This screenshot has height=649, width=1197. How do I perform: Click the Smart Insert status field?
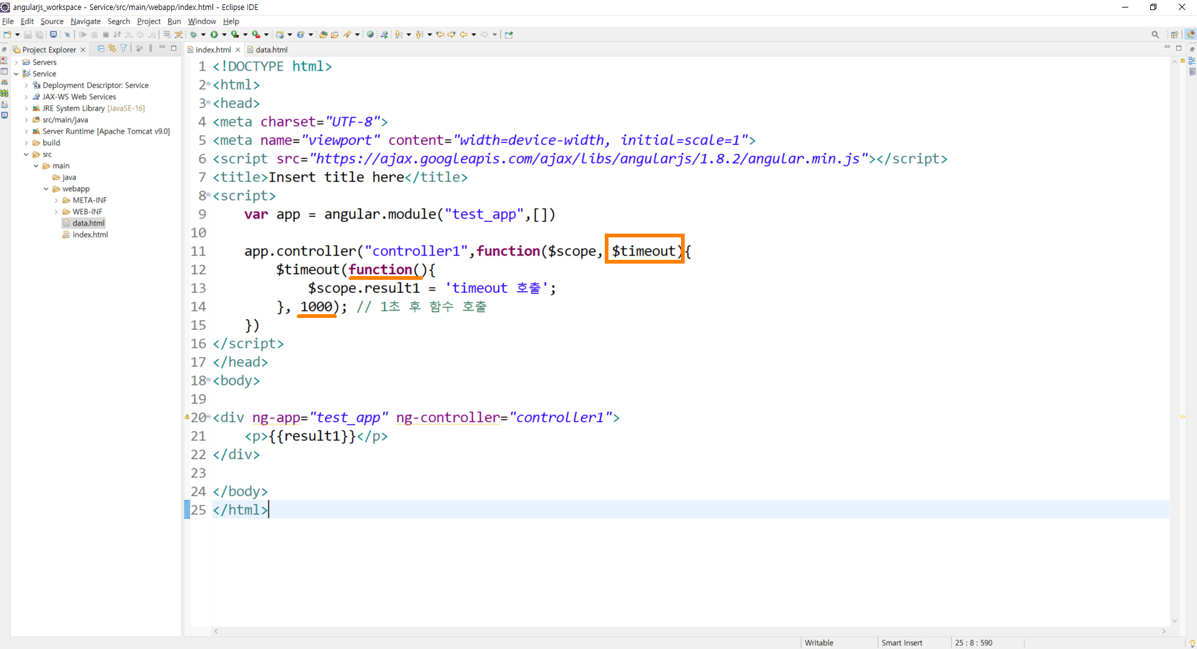point(902,643)
